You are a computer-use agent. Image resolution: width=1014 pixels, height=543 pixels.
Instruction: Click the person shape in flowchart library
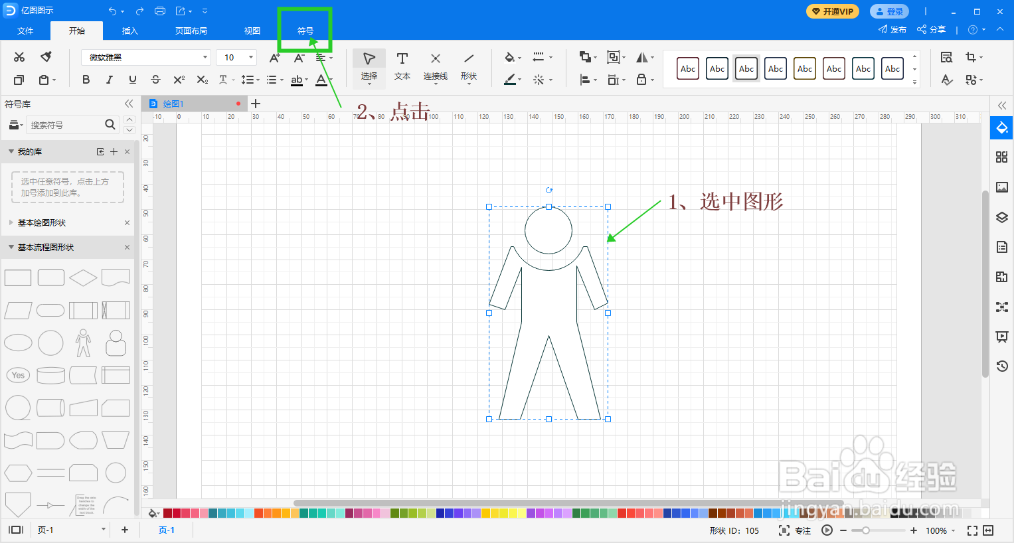click(83, 343)
